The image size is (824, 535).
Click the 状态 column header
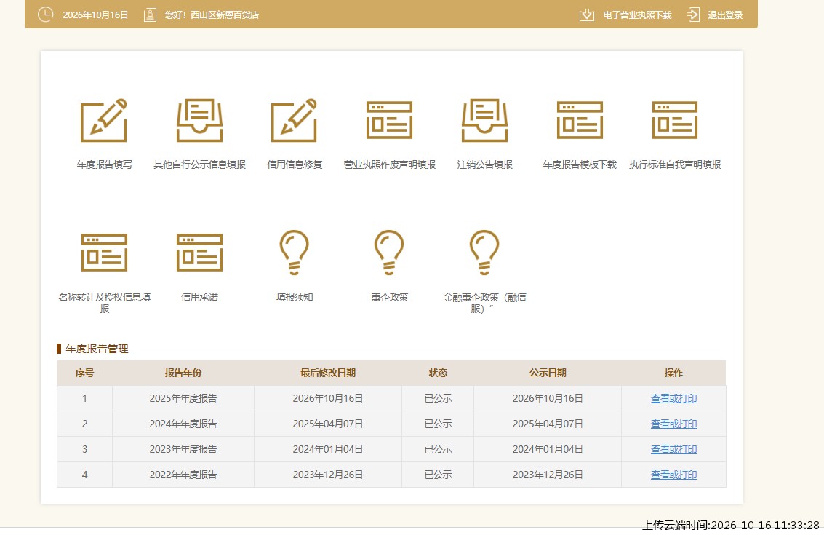click(x=438, y=373)
